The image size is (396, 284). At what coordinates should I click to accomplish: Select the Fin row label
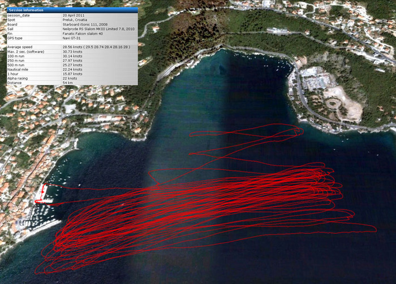(x=10, y=33)
